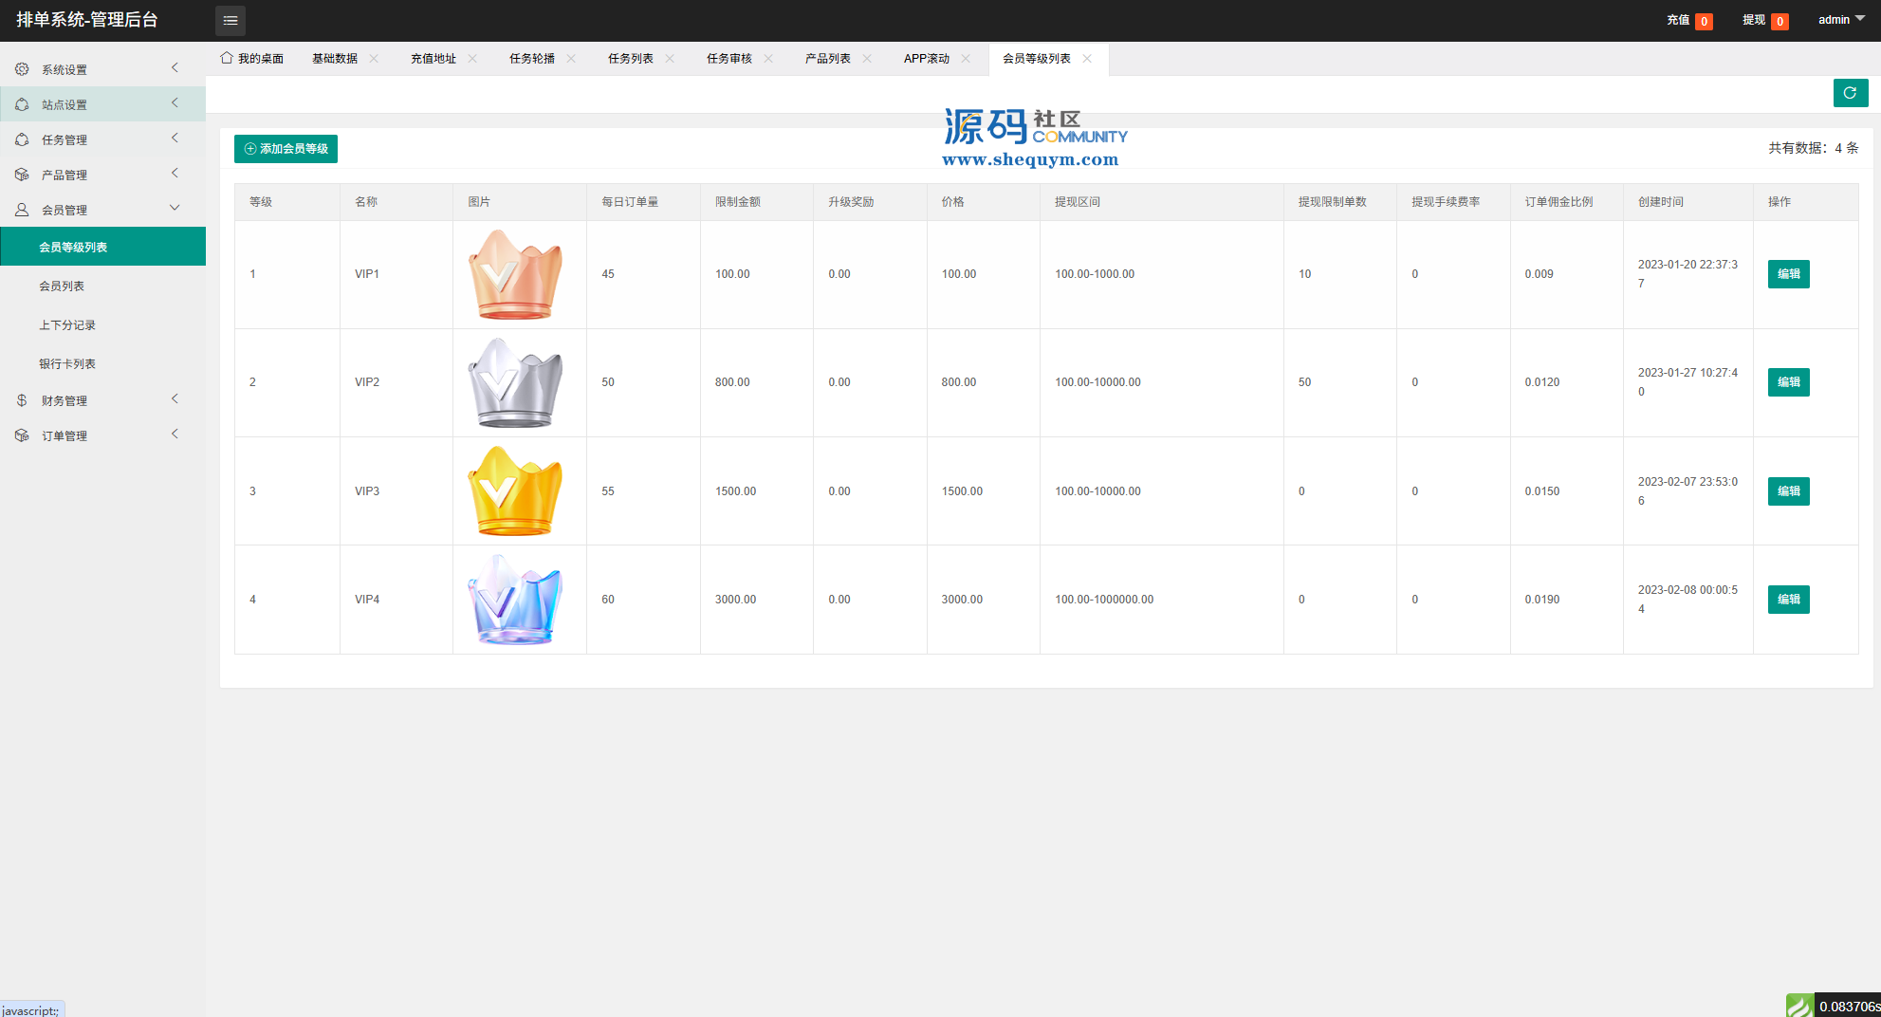The image size is (1881, 1017).
Task: Click 添加会员等级 button
Action: pyautogui.click(x=286, y=149)
